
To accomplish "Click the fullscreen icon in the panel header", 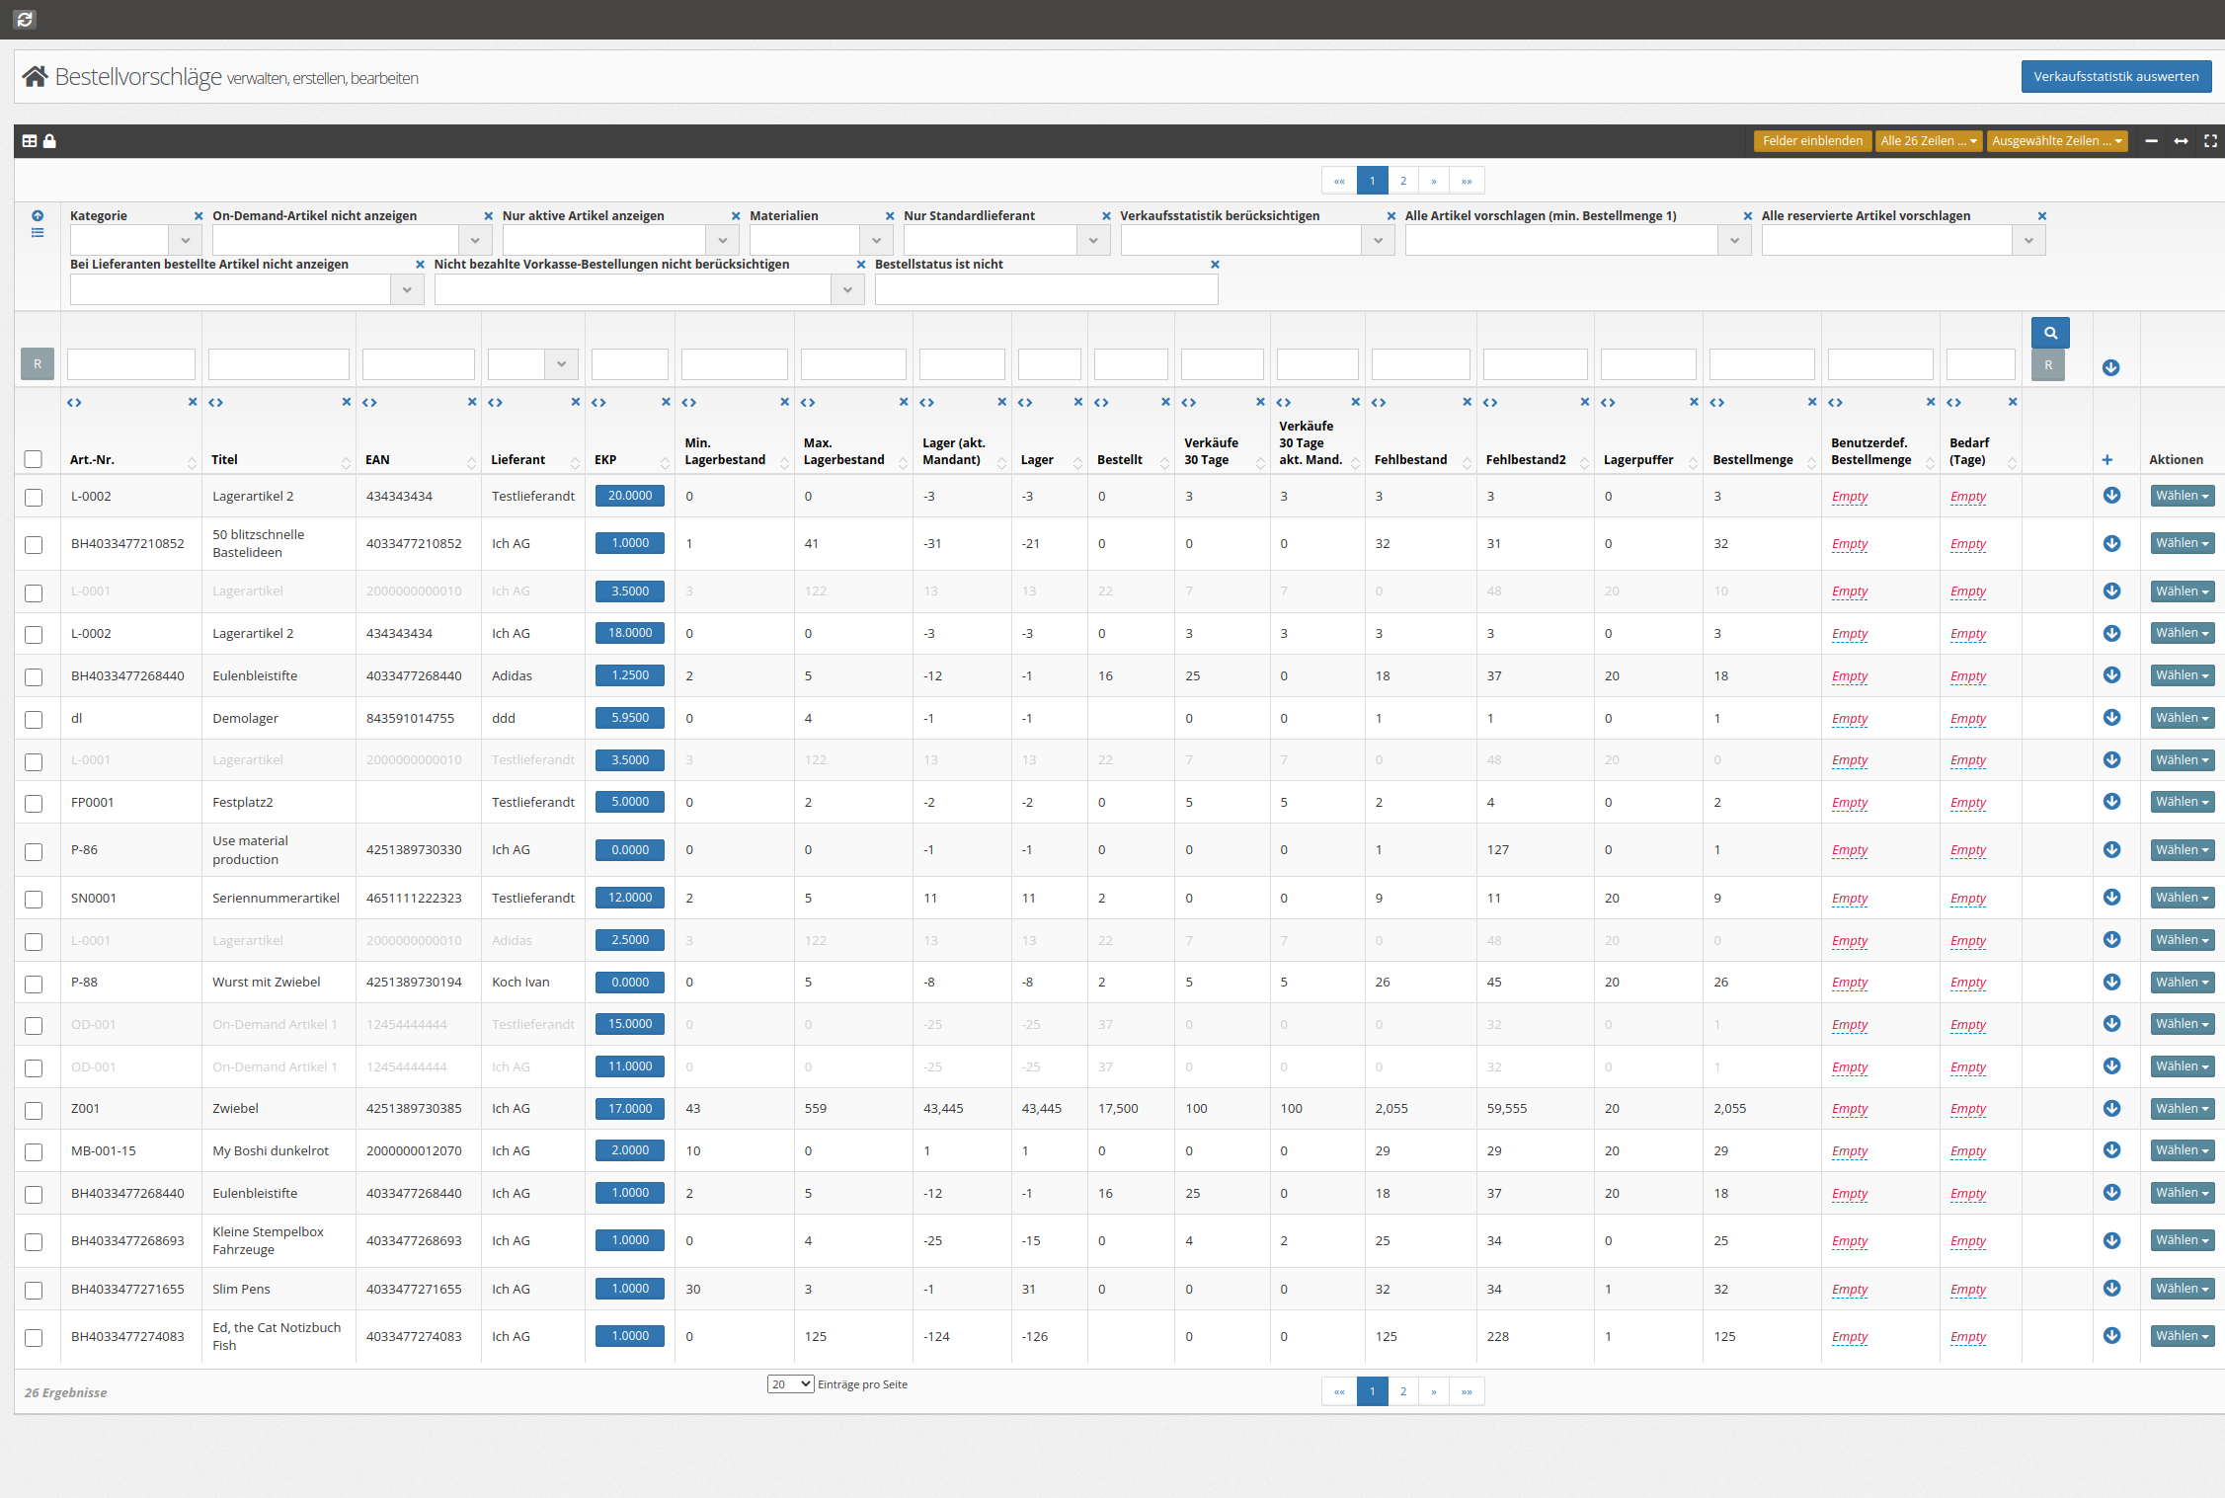I will (x=2210, y=141).
